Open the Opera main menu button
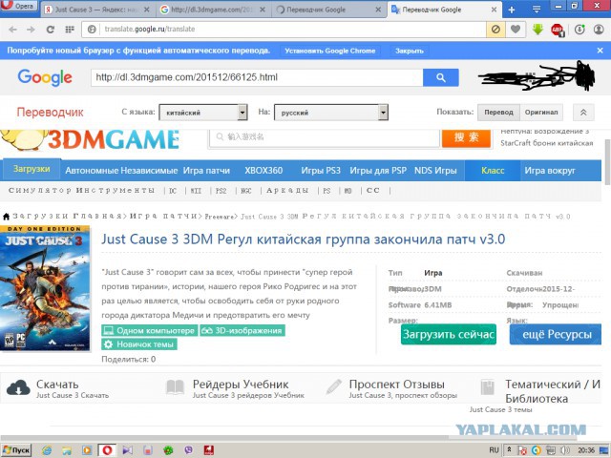 coord(19,6)
